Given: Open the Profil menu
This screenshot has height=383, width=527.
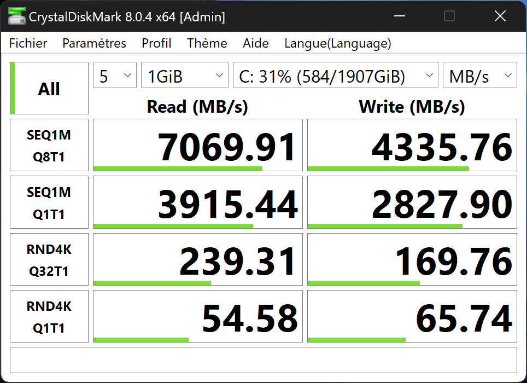Looking at the screenshot, I should coord(156,43).
